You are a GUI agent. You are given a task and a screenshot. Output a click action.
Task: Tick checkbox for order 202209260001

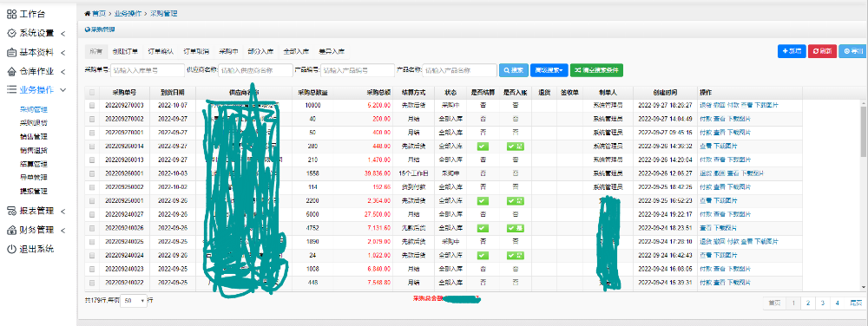pyautogui.click(x=92, y=173)
